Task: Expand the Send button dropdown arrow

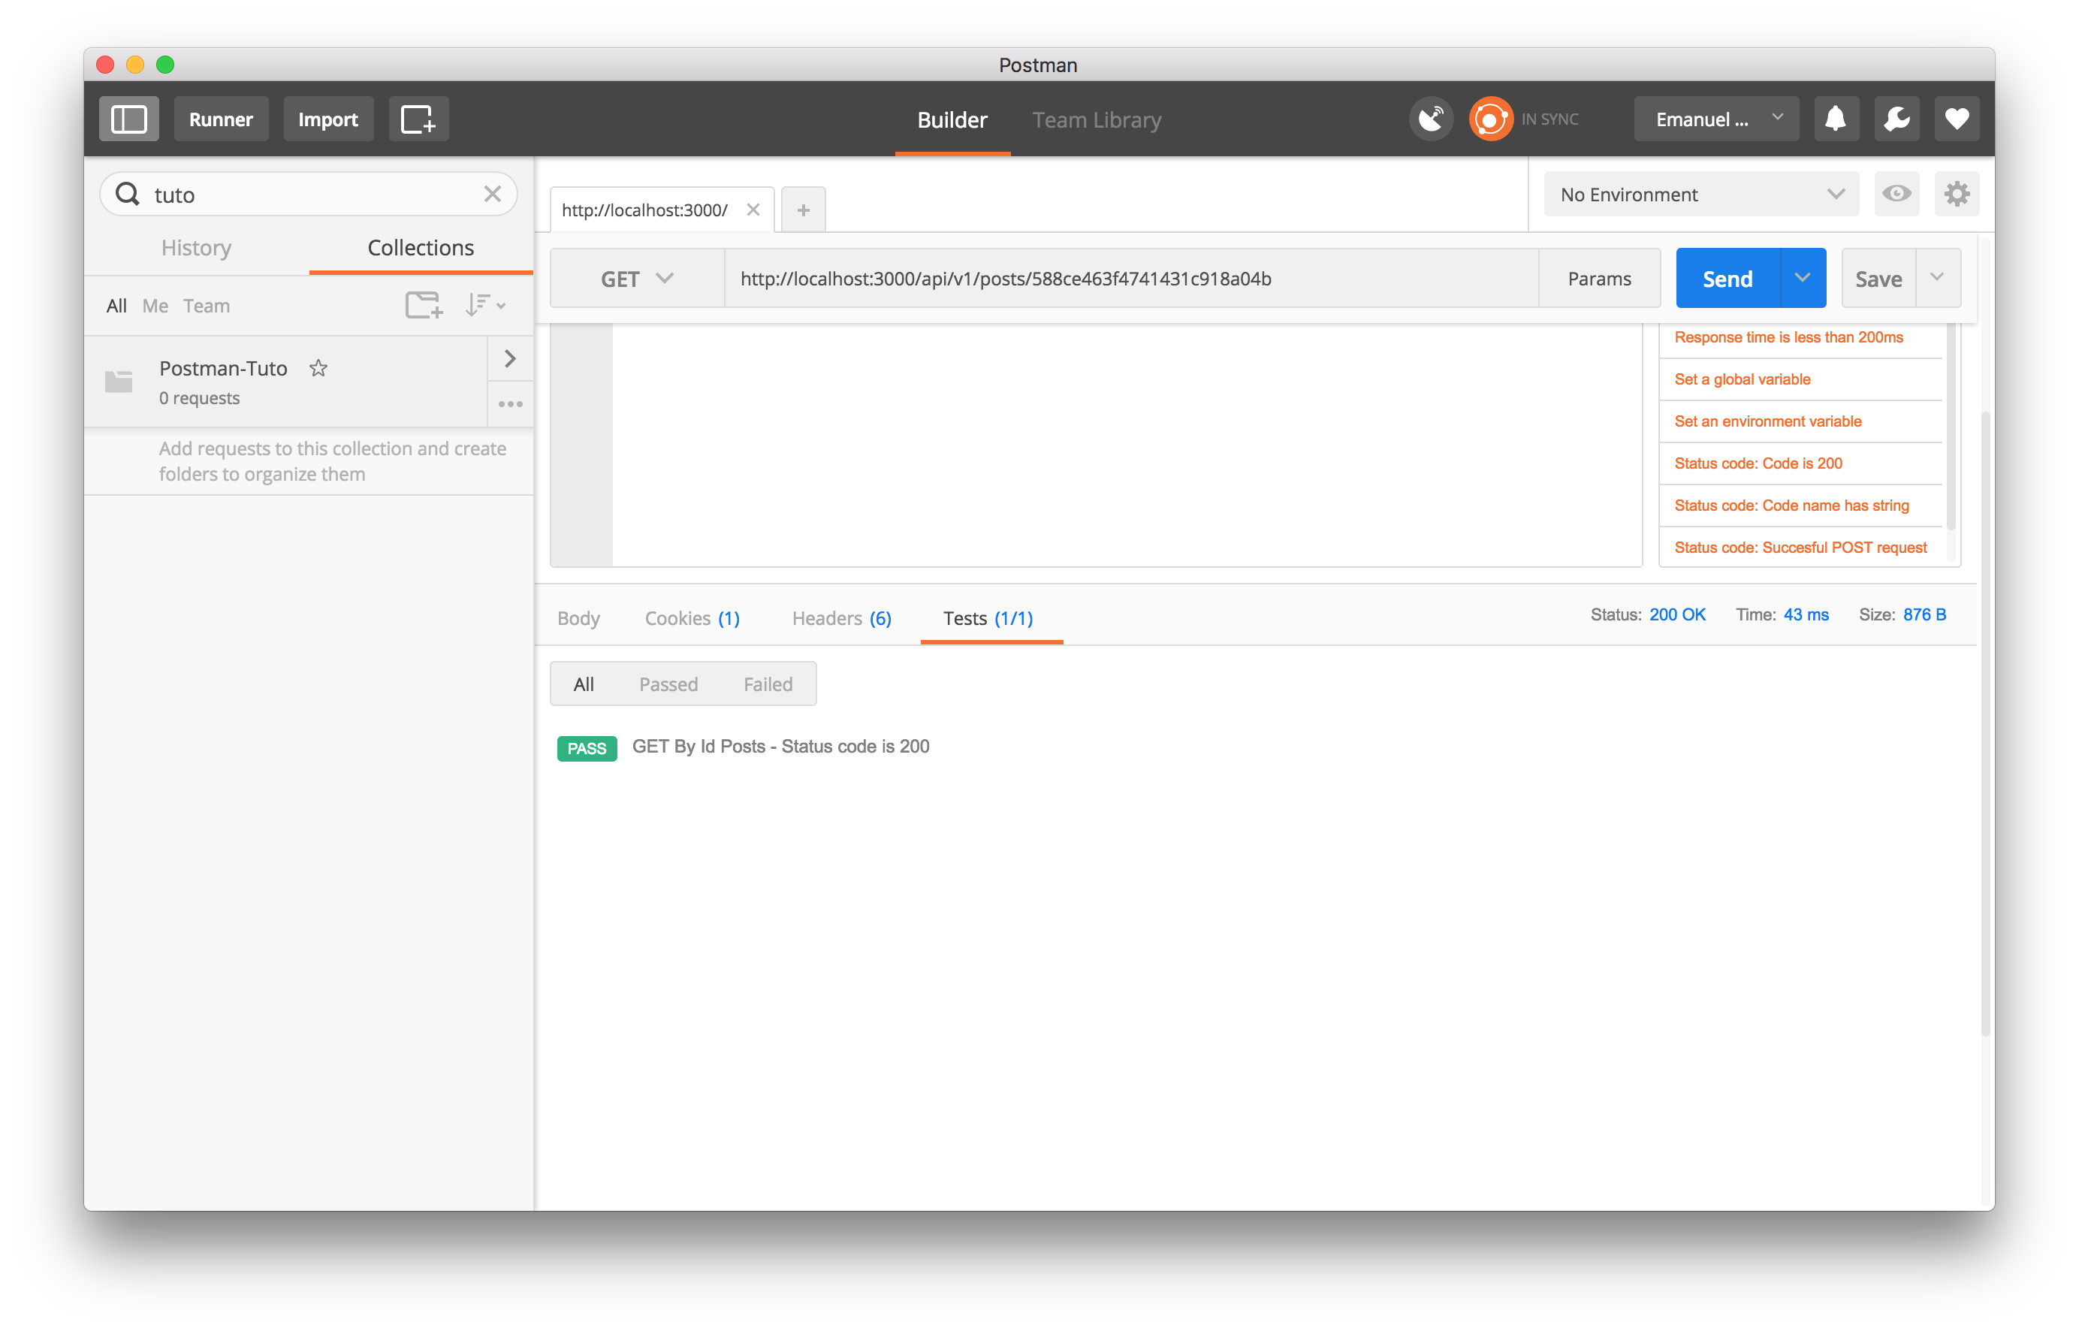Action: (x=1803, y=279)
